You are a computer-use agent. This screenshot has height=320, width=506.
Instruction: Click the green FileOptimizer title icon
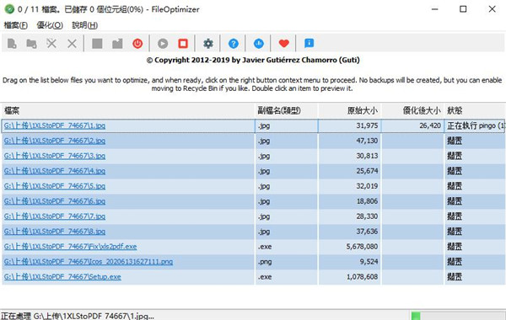pyautogui.click(x=9, y=9)
